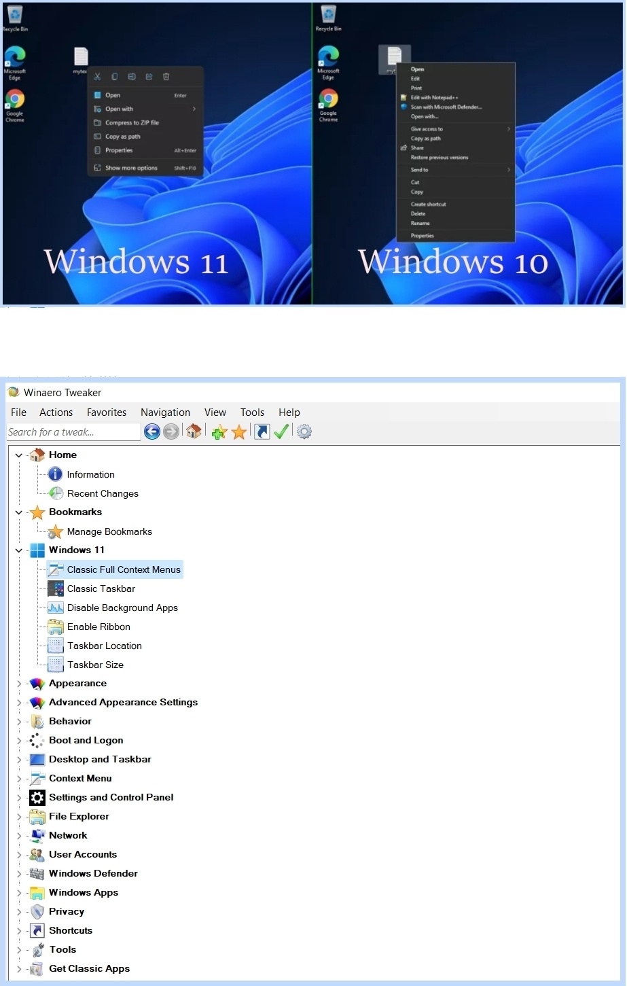The width and height of the screenshot is (627, 986).
Task: Open the View menu
Action: [x=215, y=412]
